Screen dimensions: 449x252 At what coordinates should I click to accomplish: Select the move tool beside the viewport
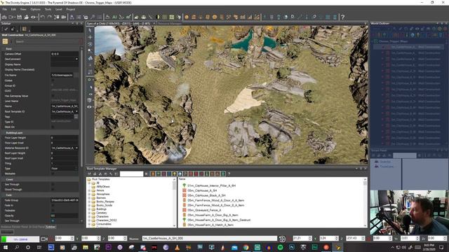(x=90, y=37)
